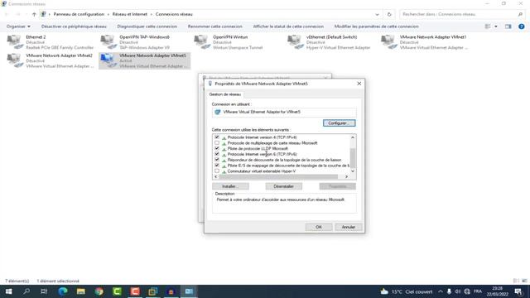Select the Gestion de réseau tab
The width and height of the screenshot is (530, 298).
(225, 94)
